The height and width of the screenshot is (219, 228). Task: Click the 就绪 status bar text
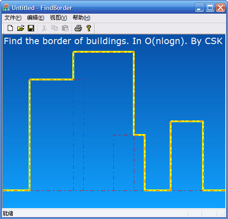(8, 214)
